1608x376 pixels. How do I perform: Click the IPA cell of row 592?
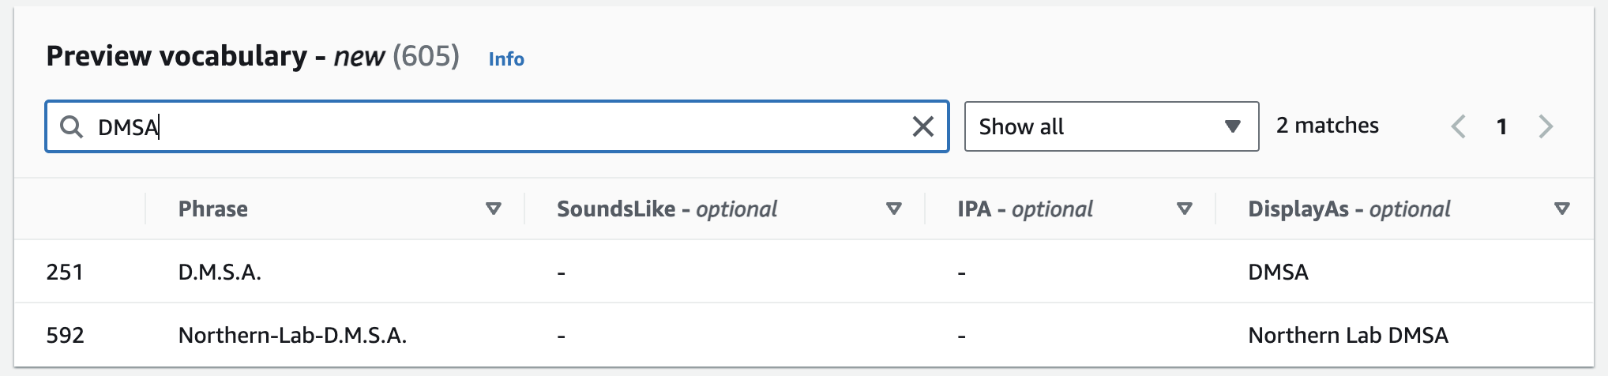[x=961, y=336]
